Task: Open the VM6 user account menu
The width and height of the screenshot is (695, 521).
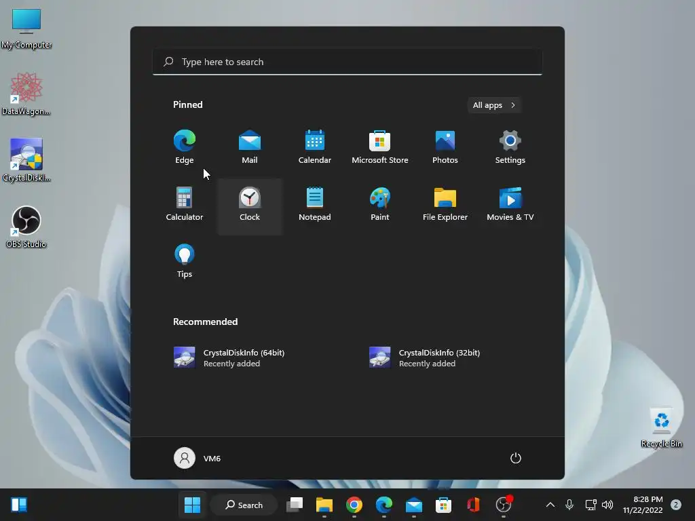Action: pyautogui.click(x=198, y=458)
